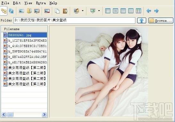The width and height of the screenshot is (175, 122).
Task: Click the show image toolbar icon
Action: (x=21, y=11)
